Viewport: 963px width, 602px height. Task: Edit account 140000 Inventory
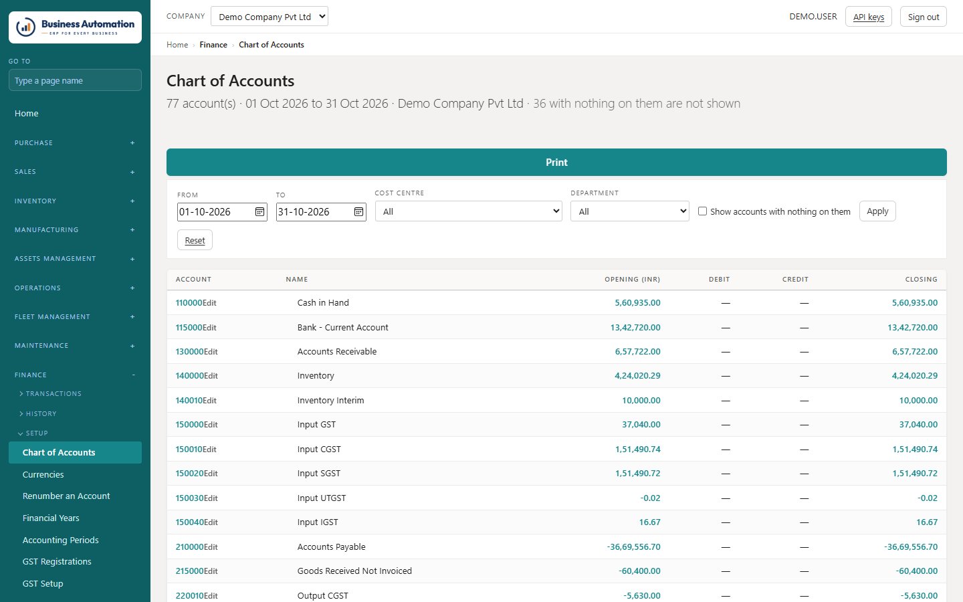211,376
